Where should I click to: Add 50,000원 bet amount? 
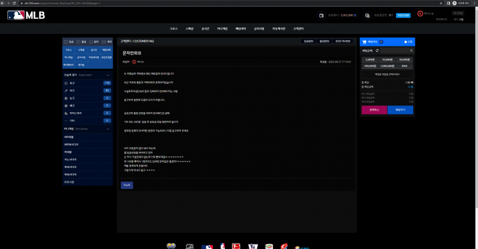click(x=405, y=60)
